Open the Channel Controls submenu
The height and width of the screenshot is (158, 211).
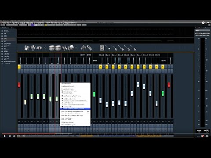75,84
